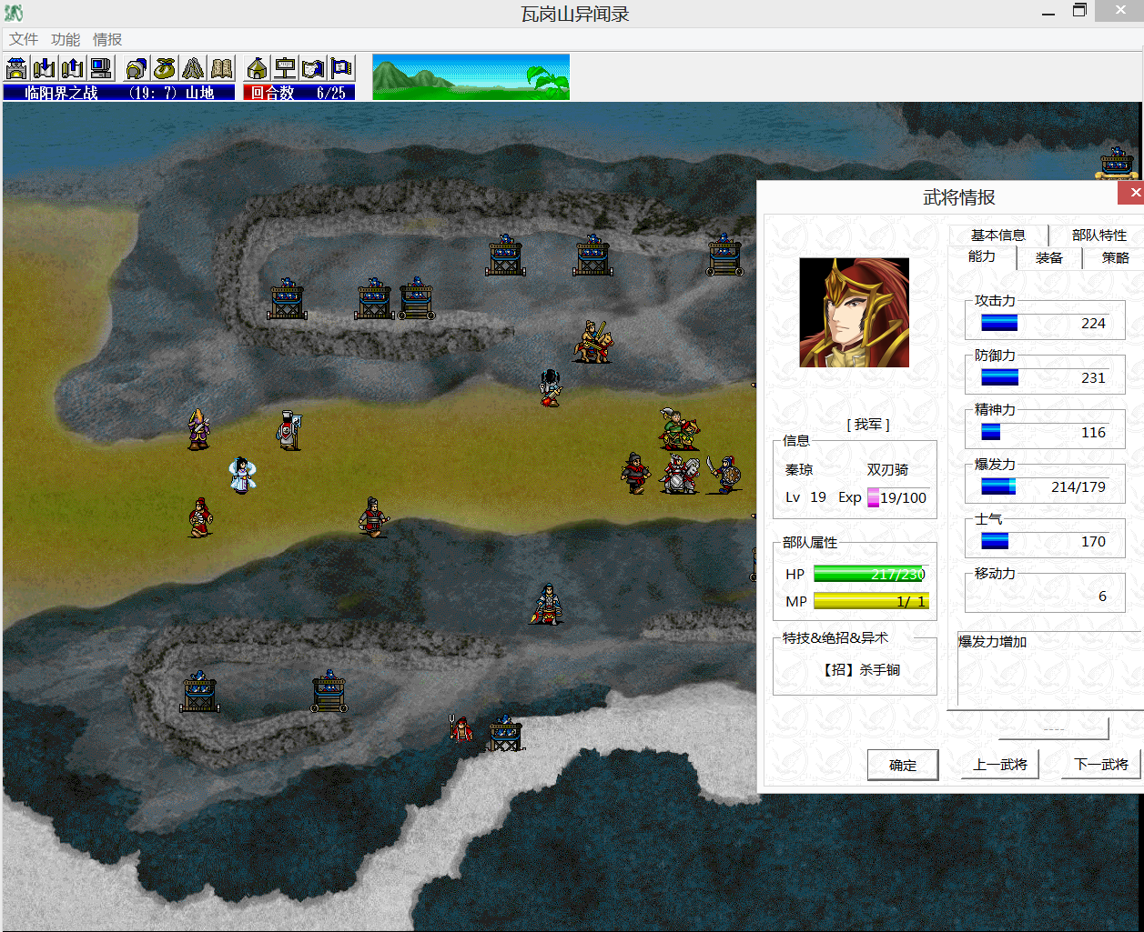Select the red soldier beside the bottom siege cart
Viewport: 1144px width, 932px height.
[x=462, y=729]
